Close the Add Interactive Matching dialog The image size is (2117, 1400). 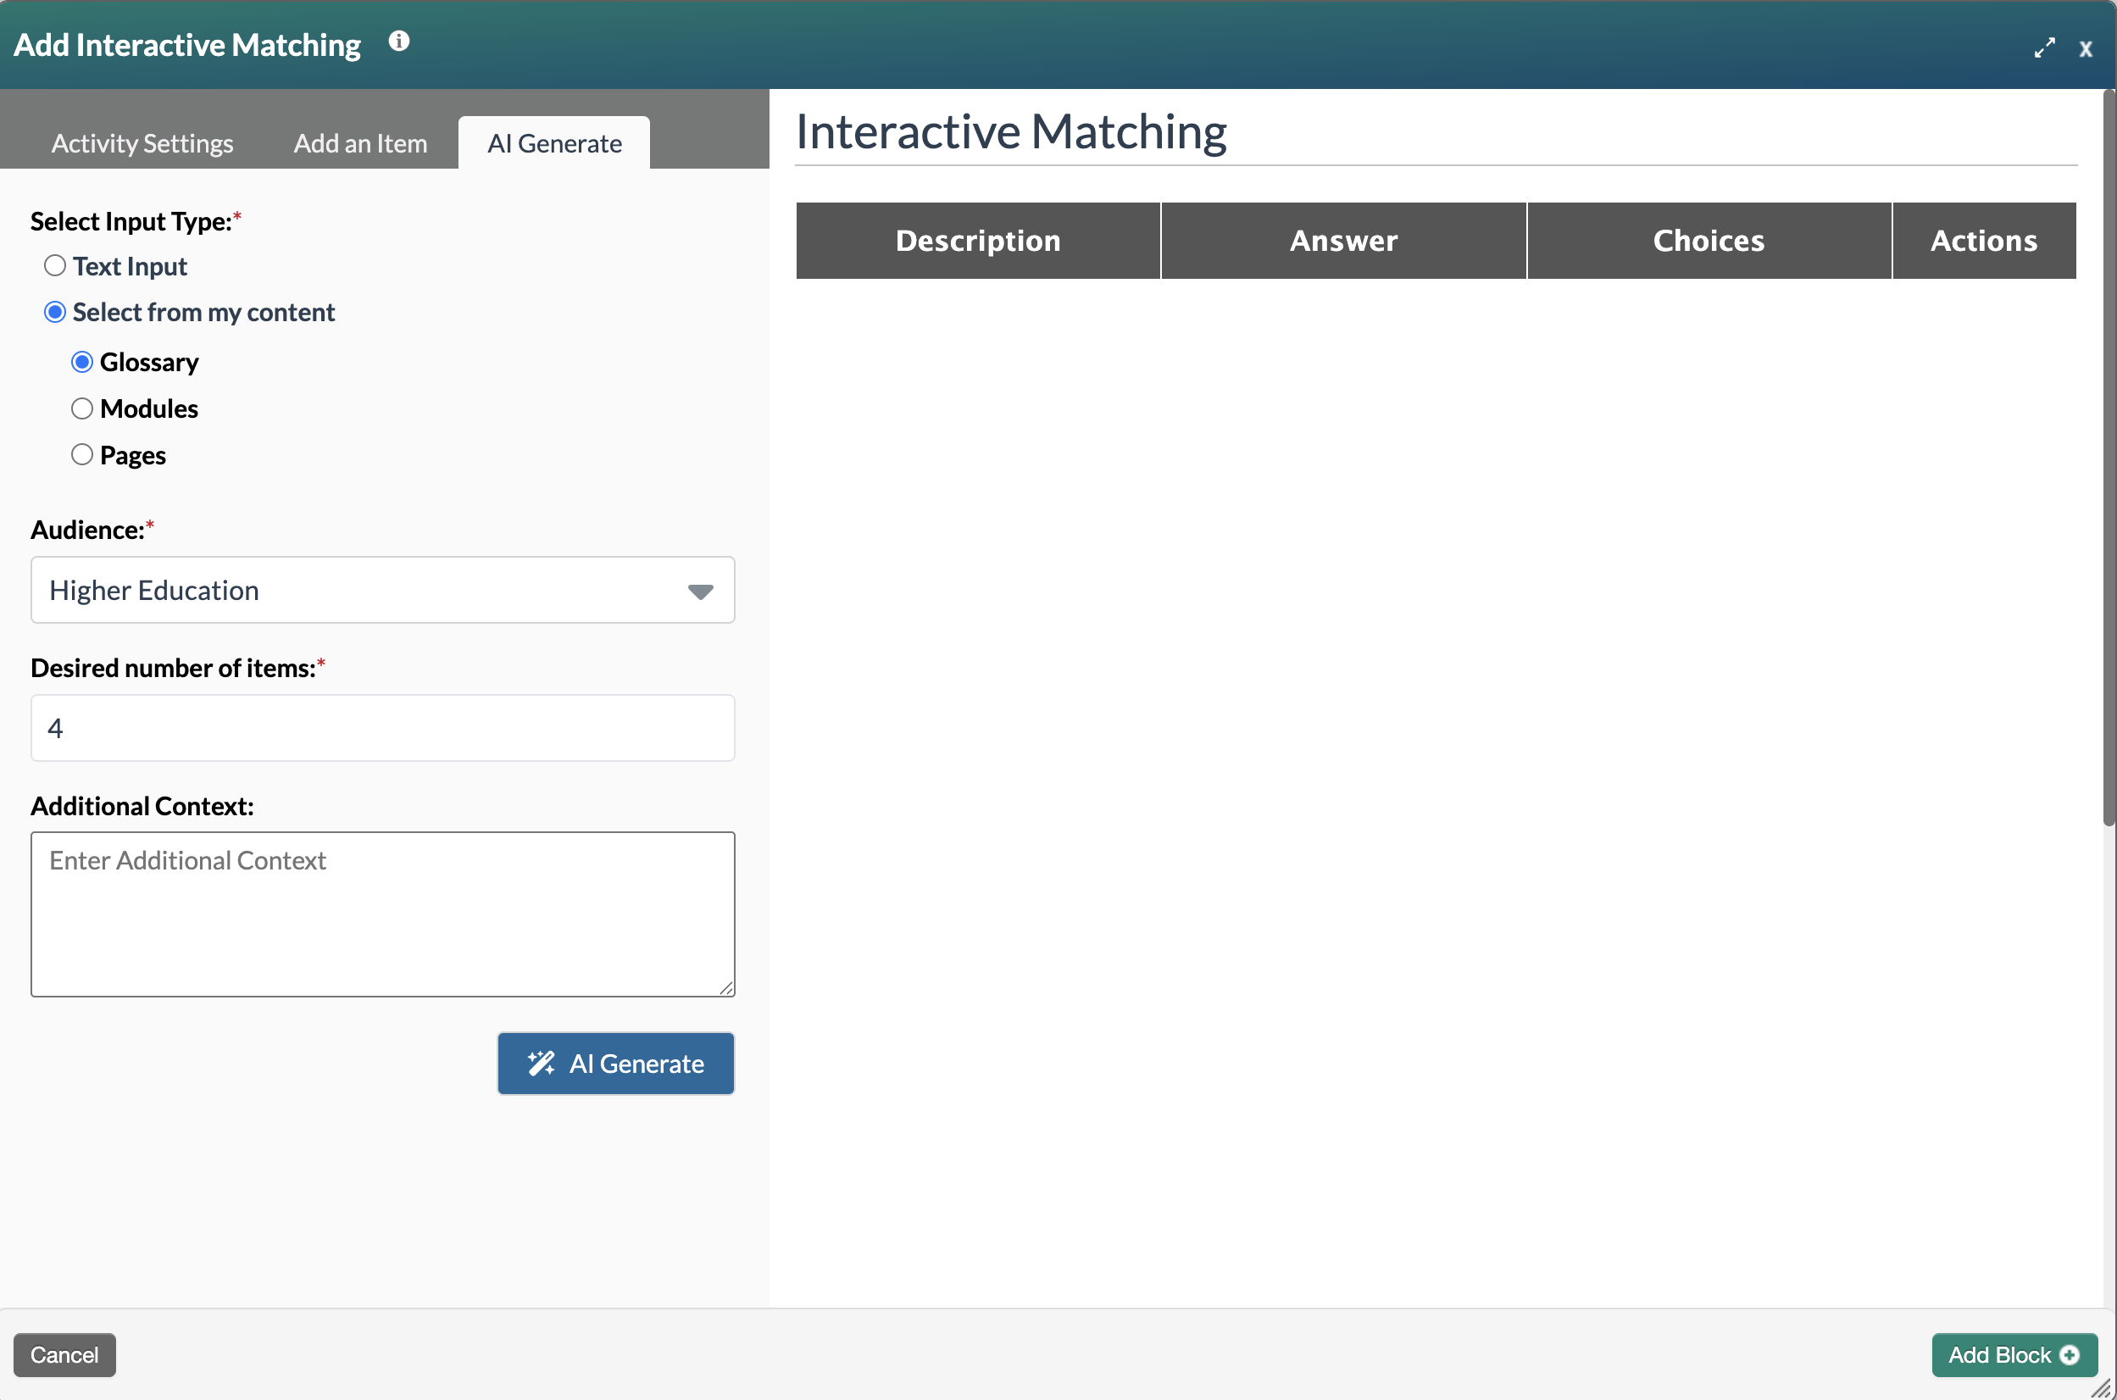[2086, 47]
